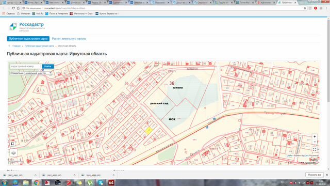The width and height of the screenshot is (330, 186).
Task: Open uTorrent from the taskbar
Action: [x=90, y=182]
